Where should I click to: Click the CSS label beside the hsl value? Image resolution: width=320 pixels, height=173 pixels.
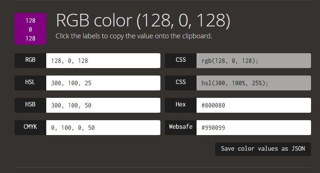coord(181,83)
